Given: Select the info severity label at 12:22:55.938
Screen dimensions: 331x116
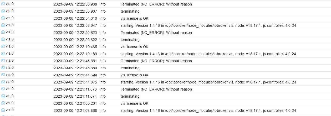Looking at the screenshot, I should [103, 4].
